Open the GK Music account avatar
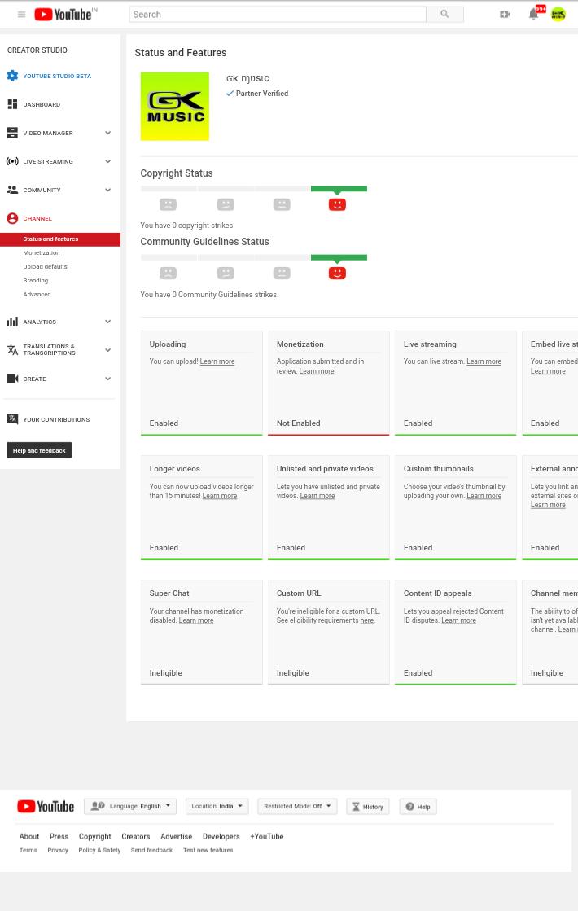Viewport: 578px width, 911px height. click(558, 14)
